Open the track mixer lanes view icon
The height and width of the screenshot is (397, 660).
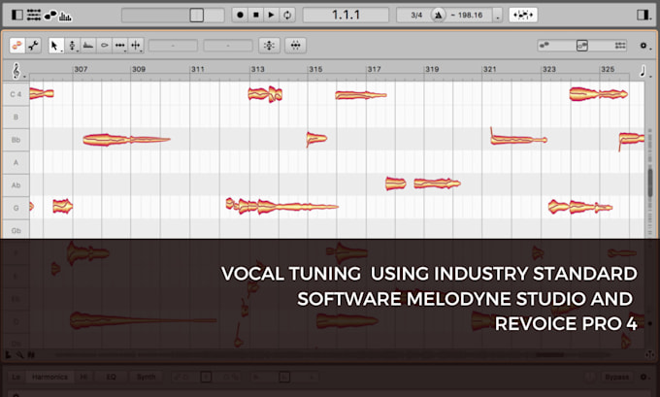tap(34, 16)
